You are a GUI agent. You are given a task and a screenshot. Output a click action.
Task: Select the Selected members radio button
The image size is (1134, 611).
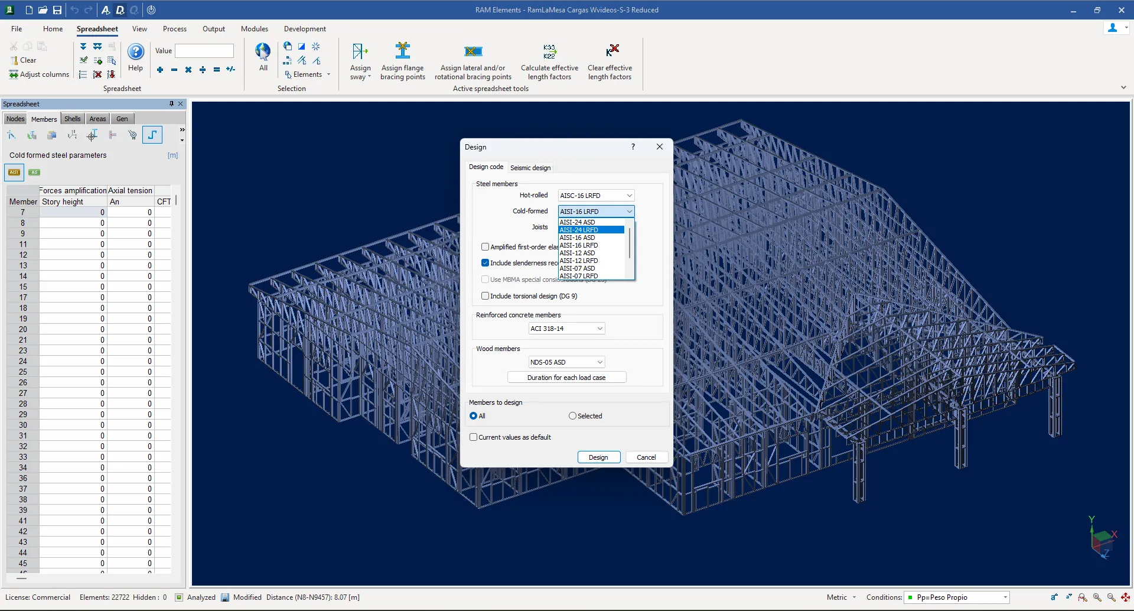[572, 416]
